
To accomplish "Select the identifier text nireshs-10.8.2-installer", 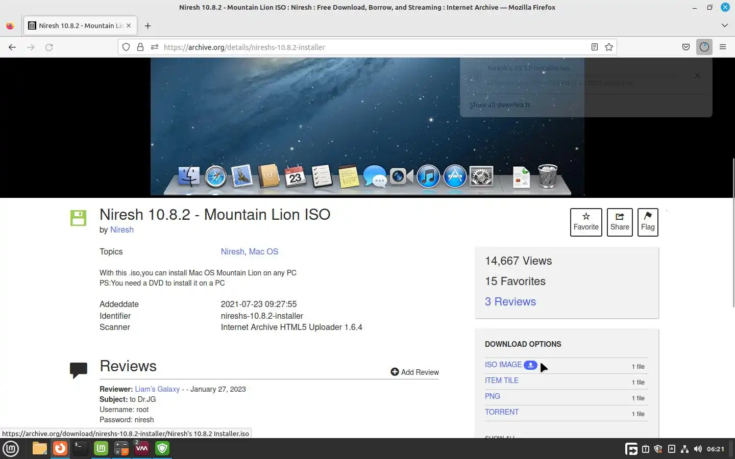I will (262, 316).
